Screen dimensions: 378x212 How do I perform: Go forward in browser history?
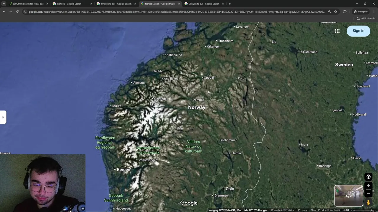pyautogui.click(x=11, y=12)
